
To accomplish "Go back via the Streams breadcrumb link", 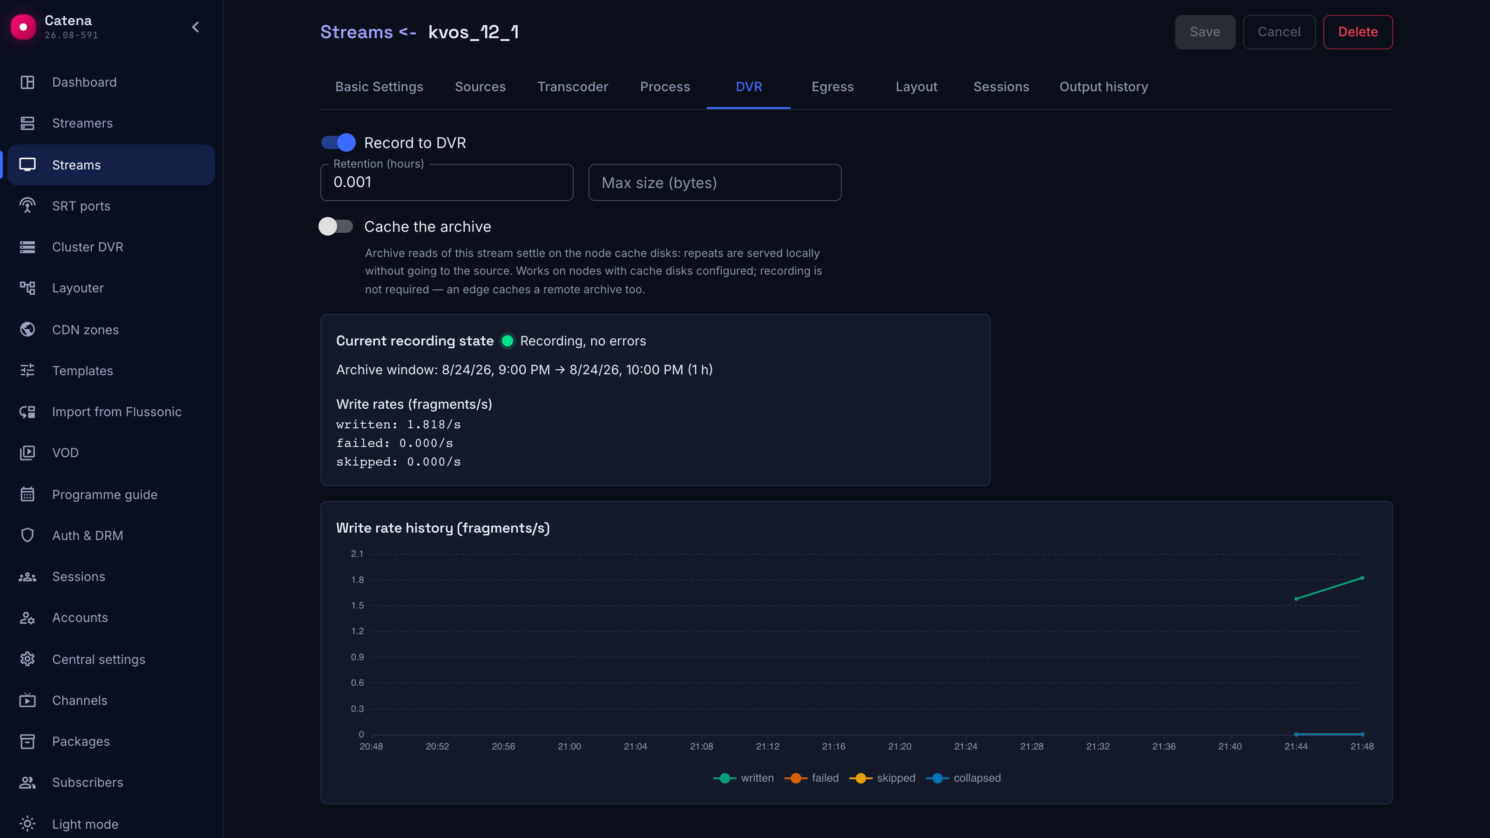I will (x=356, y=32).
